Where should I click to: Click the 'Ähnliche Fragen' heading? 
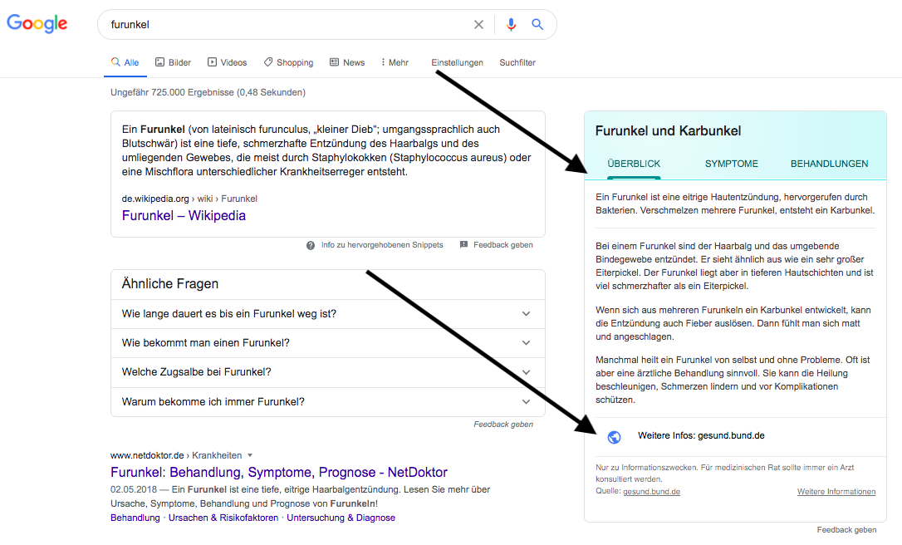pyautogui.click(x=170, y=284)
